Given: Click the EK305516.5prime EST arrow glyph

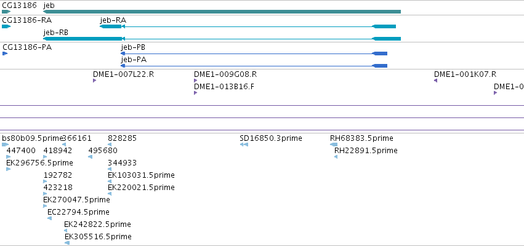Looking at the screenshot, I should (x=67, y=243).
